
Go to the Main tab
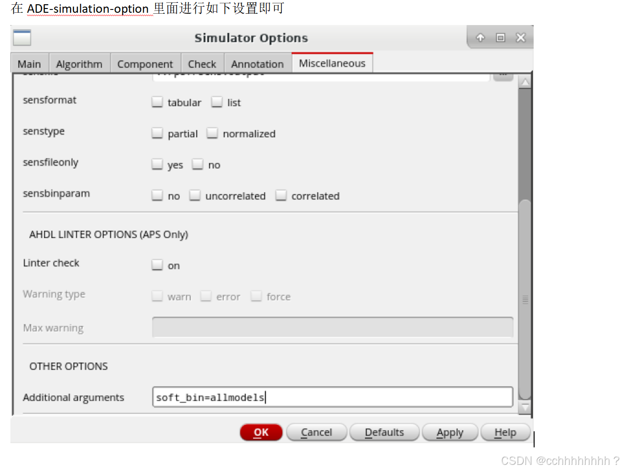(x=29, y=64)
